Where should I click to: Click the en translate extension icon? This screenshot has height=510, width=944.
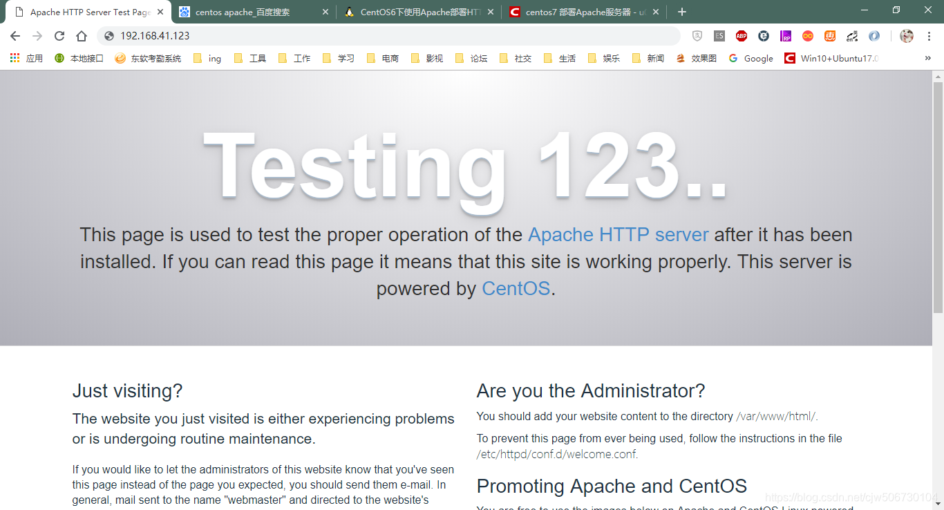pyautogui.click(x=852, y=36)
